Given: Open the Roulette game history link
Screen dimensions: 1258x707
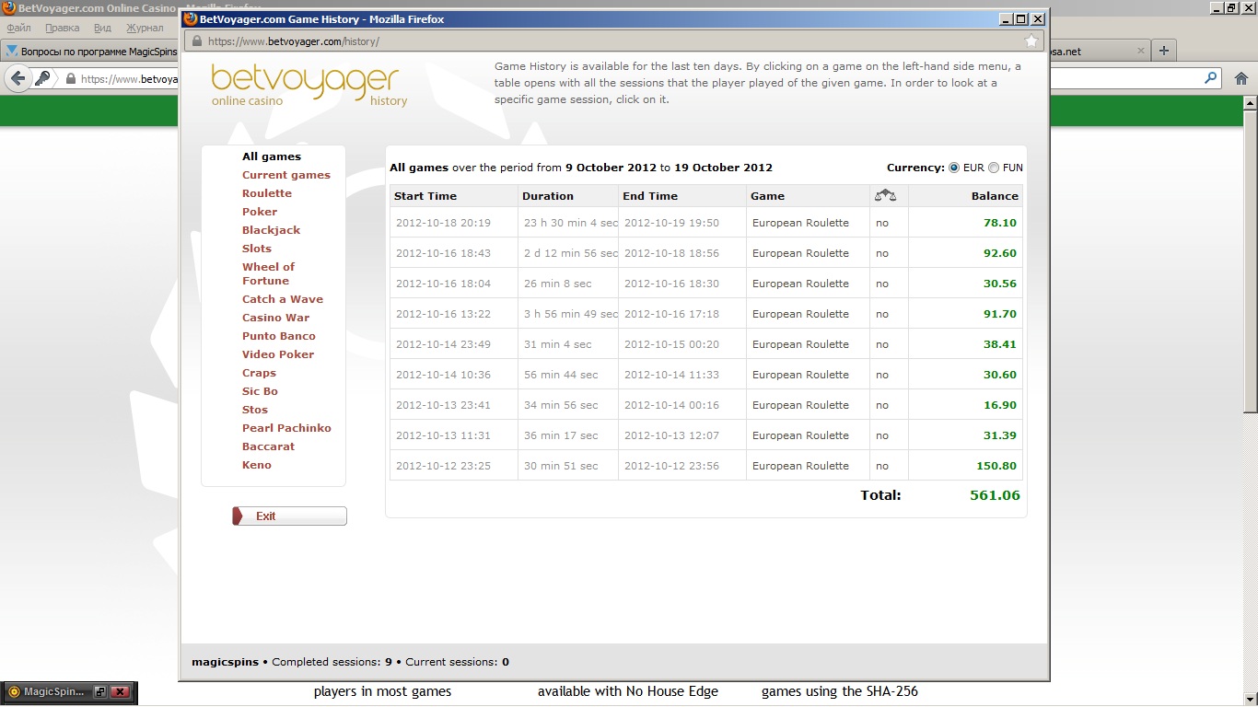Looking at the screenshot, I should (266, 193).
